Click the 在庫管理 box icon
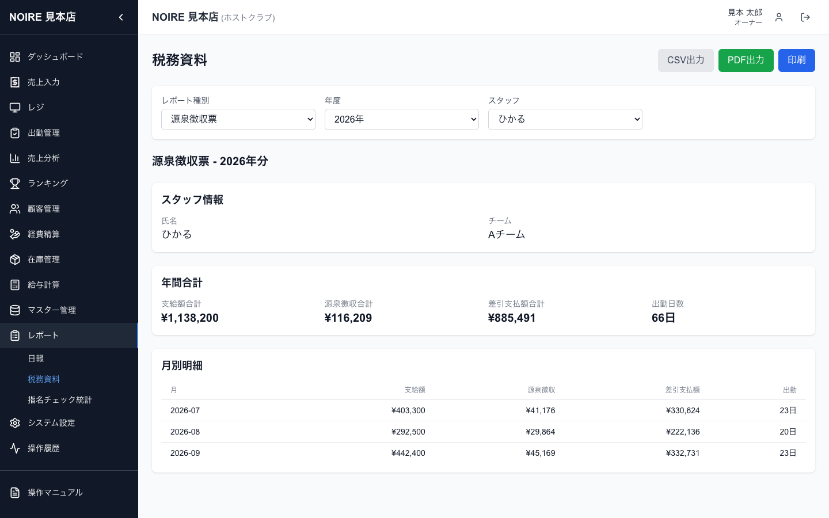This screenshot has height=518, width=829. [x=15, y=260]
